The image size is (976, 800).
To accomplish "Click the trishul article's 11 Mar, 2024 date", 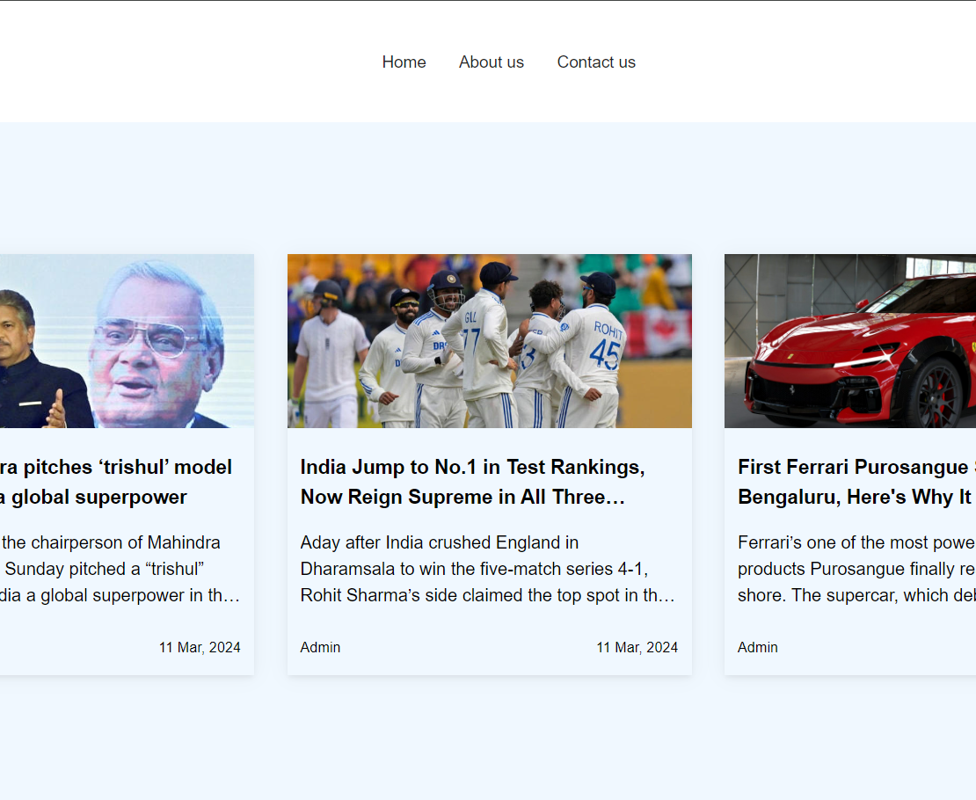I will (x=200, y=647).
